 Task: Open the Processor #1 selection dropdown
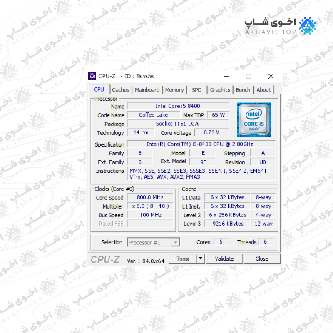point(154,242)
